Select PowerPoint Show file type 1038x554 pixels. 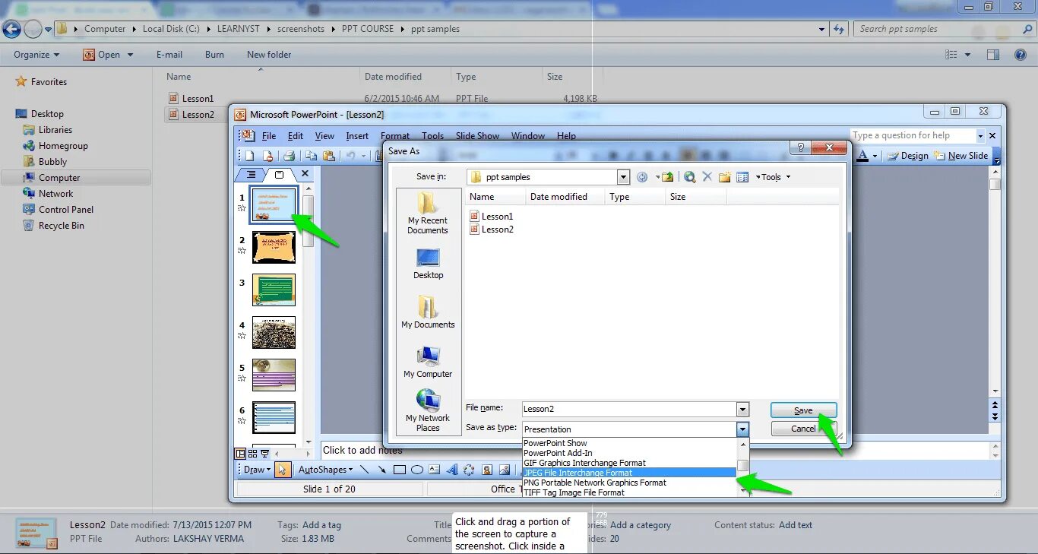pos(629,443)
